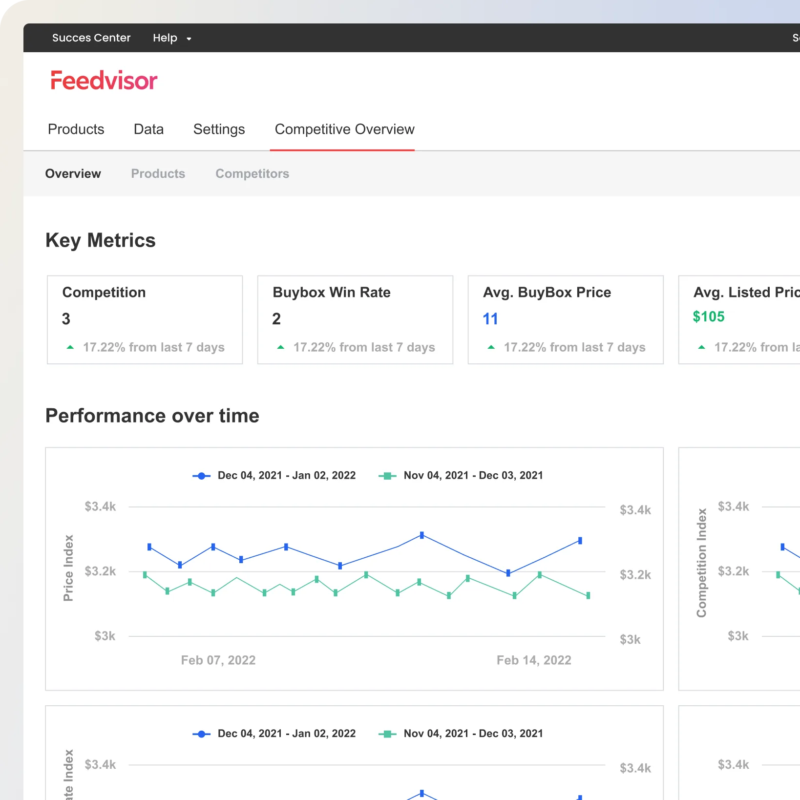Click the Avg. BuyBox Price value 11
This screenshot has width=800, height=800.
point(490,319)
